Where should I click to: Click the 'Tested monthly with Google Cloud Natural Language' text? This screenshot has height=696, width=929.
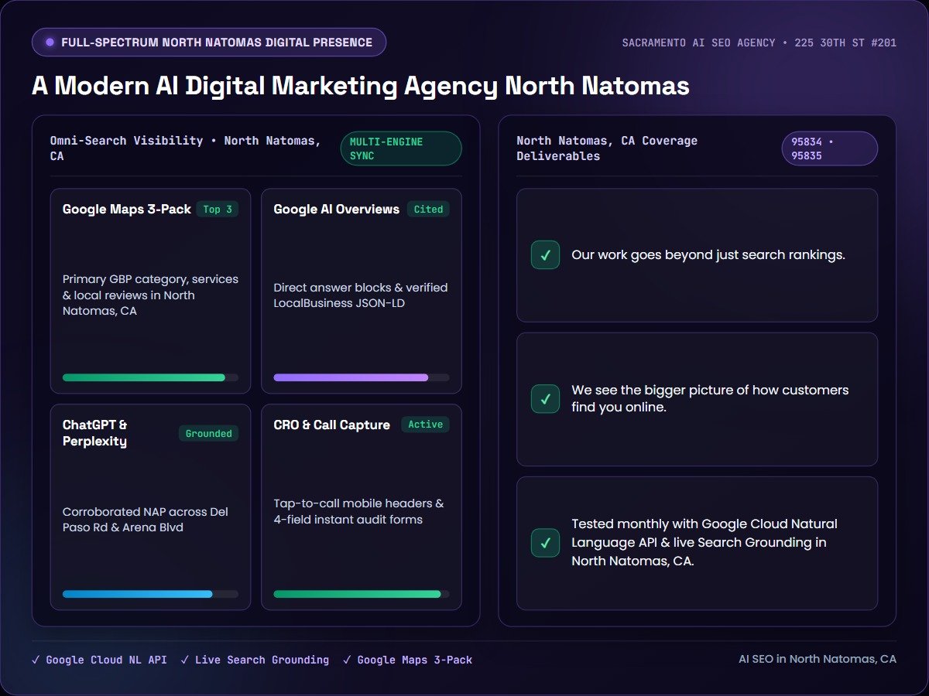(704, 543)
